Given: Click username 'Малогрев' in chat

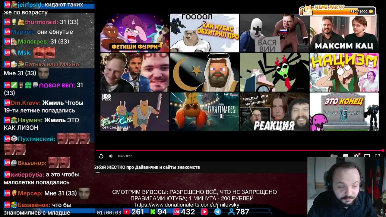Looking at the screenshot, I should (33, 42).
